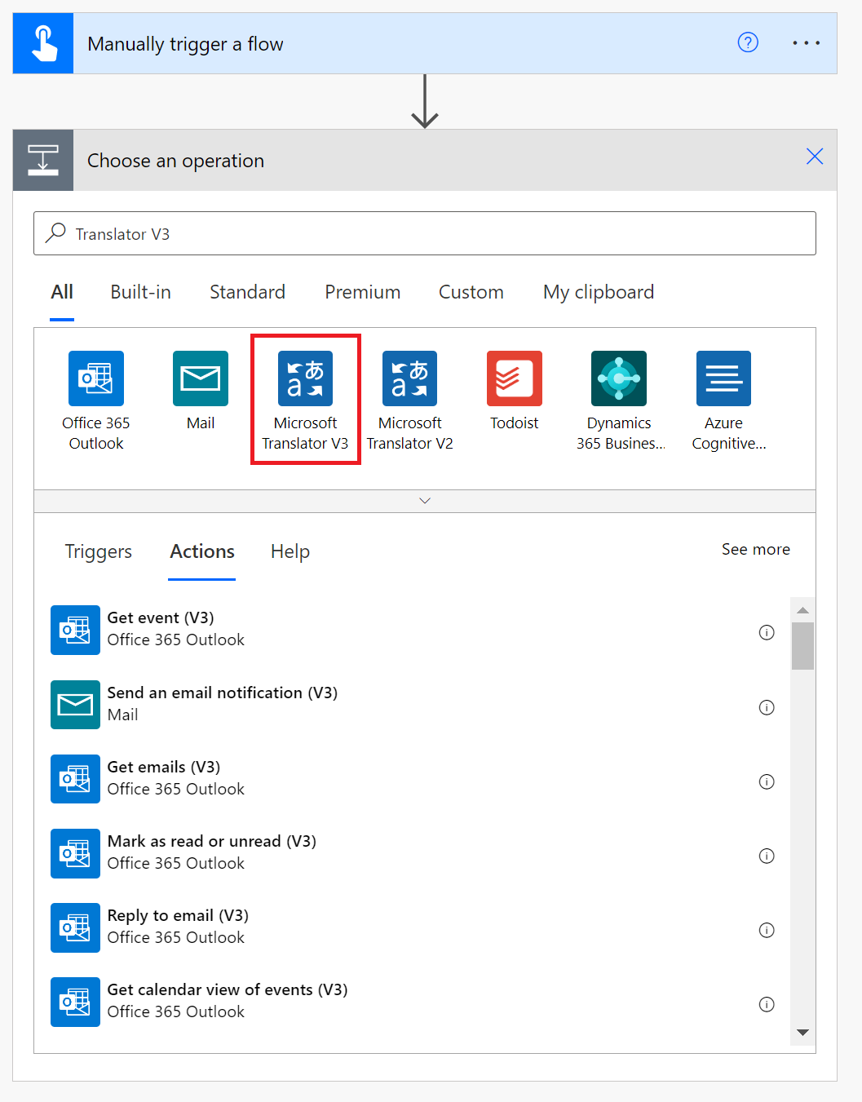This screenshot has width=862, height=1102.
Task: Switch to the Premium tab
Action: pos(362,292)
